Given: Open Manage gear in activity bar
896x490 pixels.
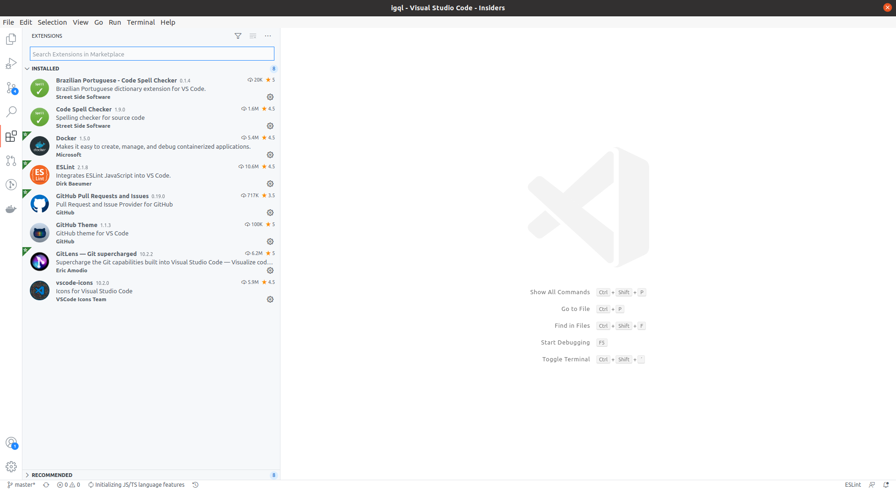Looking at the screenshot, I should click(11, 467).
